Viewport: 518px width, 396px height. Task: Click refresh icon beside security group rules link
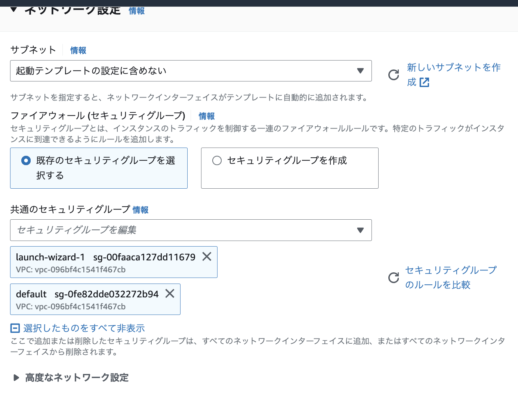[394, 278]
